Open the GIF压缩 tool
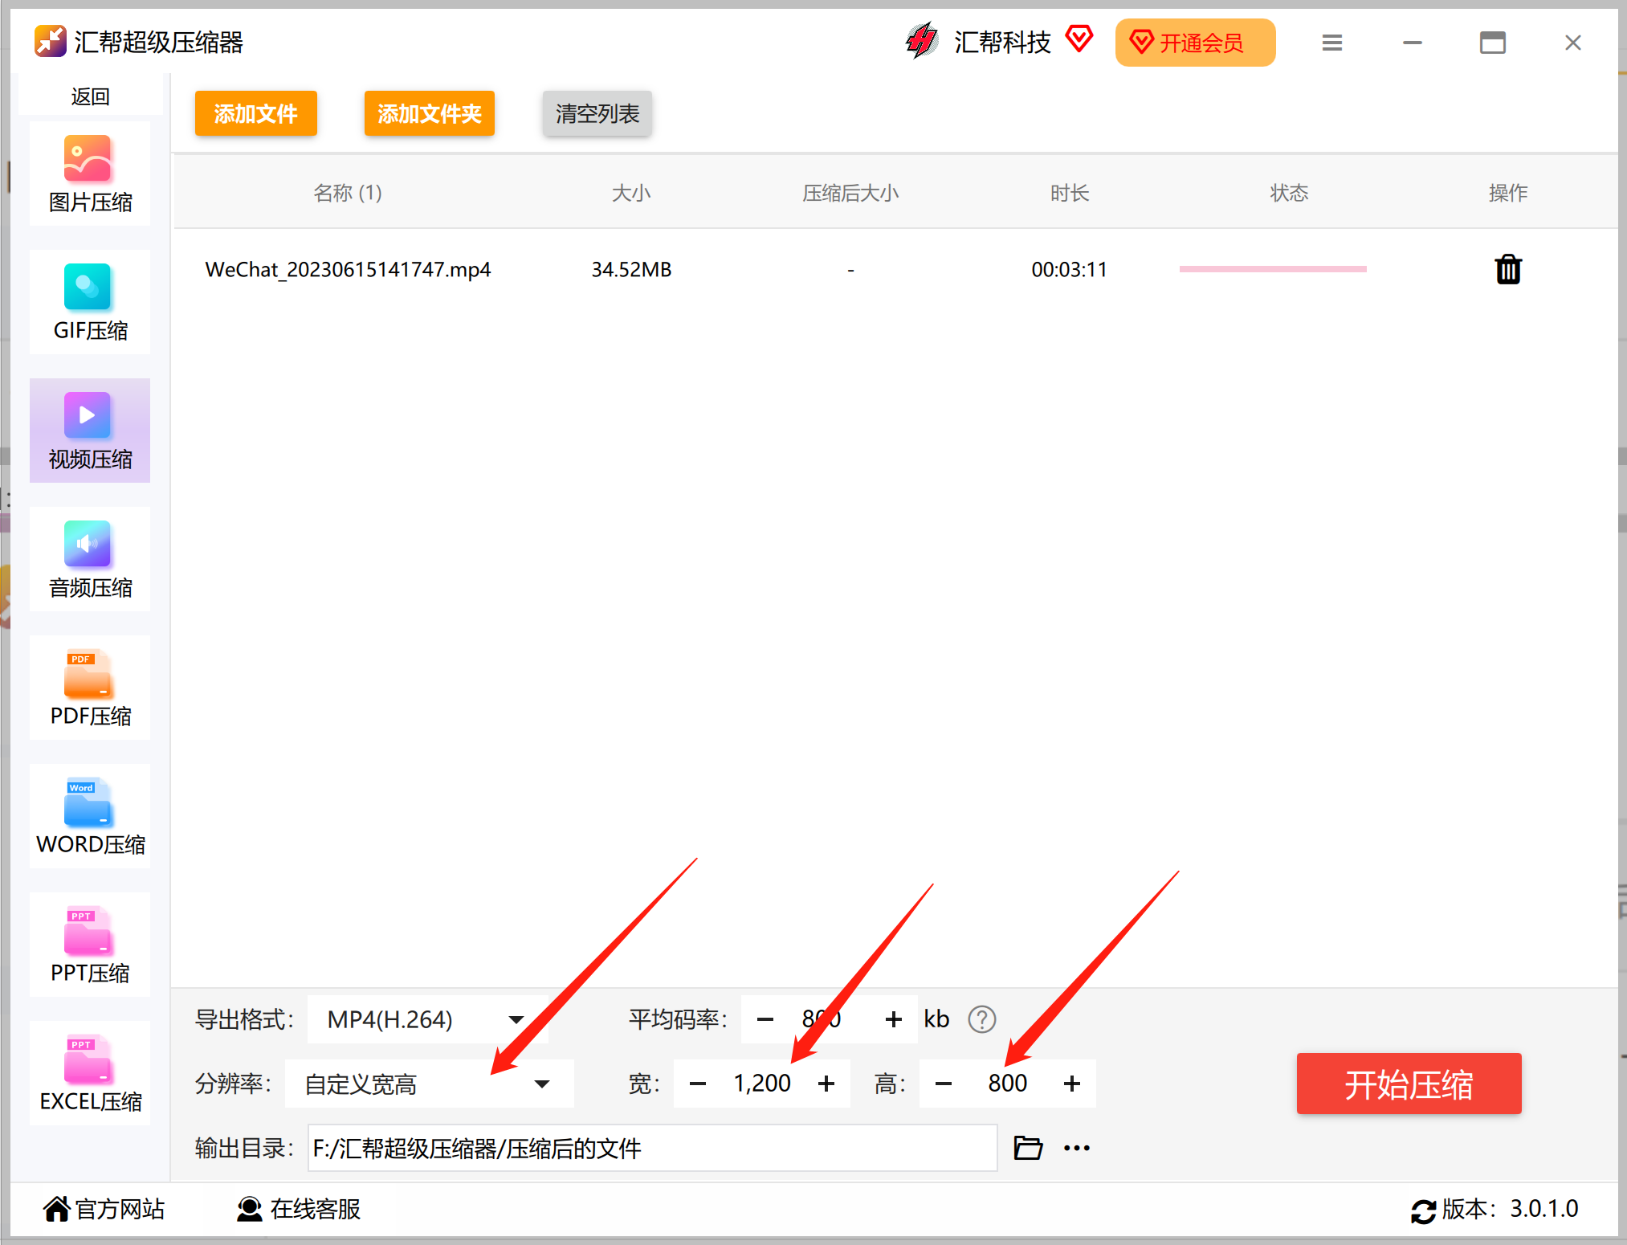 click(x=90, y=302)
